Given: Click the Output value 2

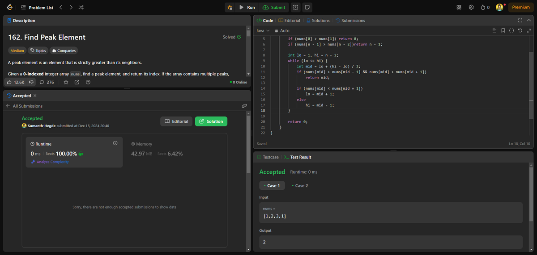Looking at the screenshot, I should (264, 242).
